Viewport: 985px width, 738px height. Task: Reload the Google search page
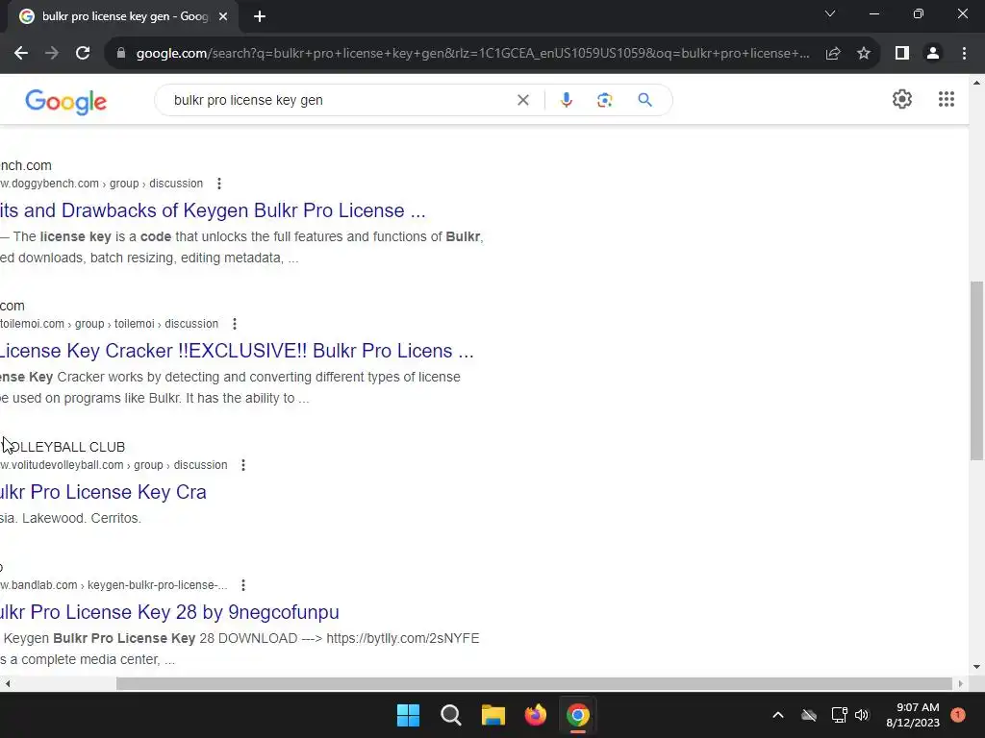point(83,54)
